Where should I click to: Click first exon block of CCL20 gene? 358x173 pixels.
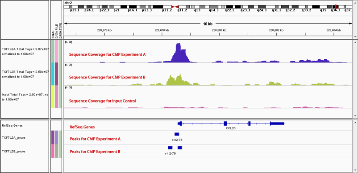pyautogui.click(x=180, y=124)
